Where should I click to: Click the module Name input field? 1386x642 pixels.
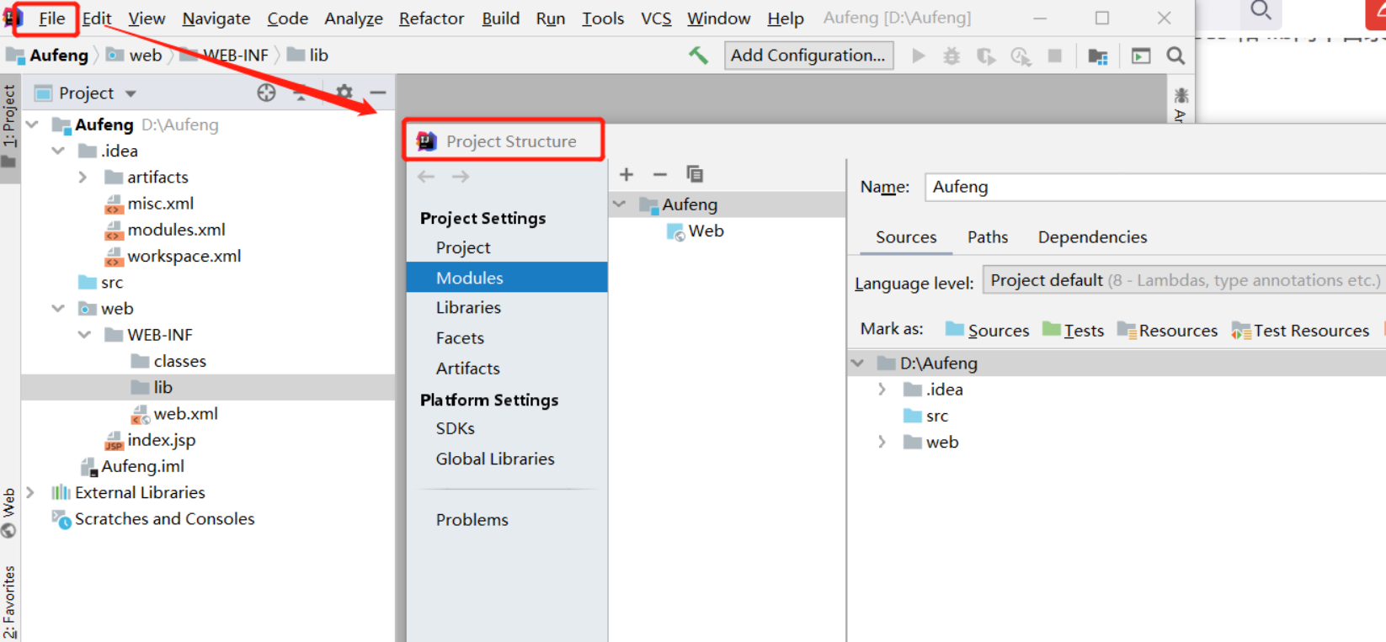tap(1155, 187)
